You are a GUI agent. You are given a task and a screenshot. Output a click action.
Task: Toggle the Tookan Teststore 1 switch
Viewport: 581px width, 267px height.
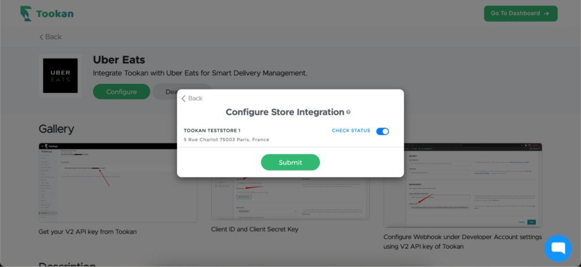pos(382,131)
